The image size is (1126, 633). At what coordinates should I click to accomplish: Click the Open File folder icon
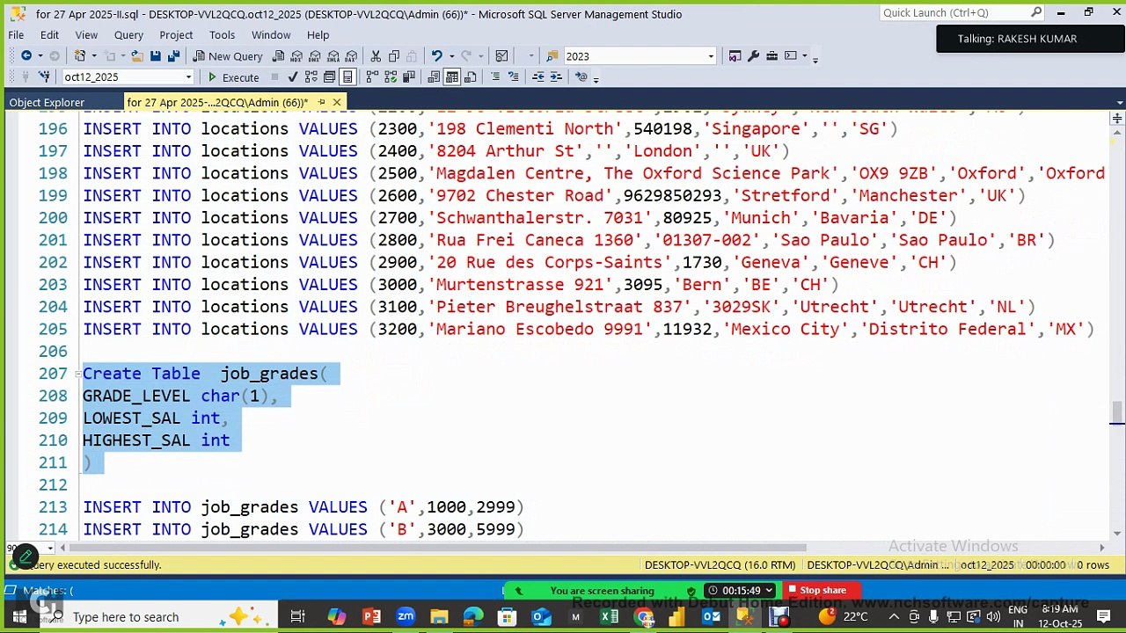pyautogui.click(x=137, y=55)
